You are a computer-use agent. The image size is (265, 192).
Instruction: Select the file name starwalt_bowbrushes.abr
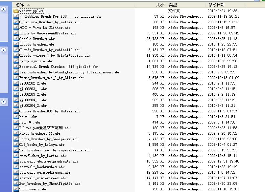[42, 167]
